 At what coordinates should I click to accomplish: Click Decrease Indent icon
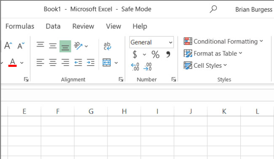click(78, 62)
